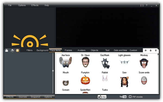Click the up arrow icon above effects list

[x=156, y=50]
